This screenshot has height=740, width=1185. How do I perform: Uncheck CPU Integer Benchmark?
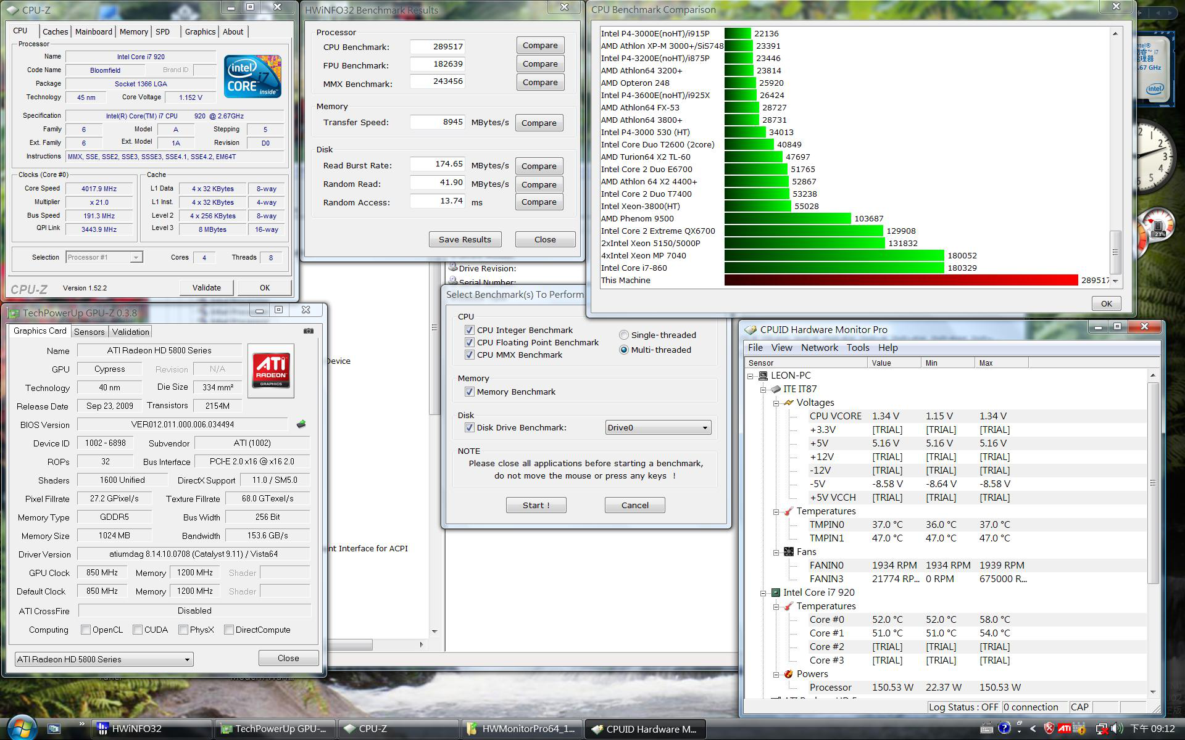[x=470, y=331]
